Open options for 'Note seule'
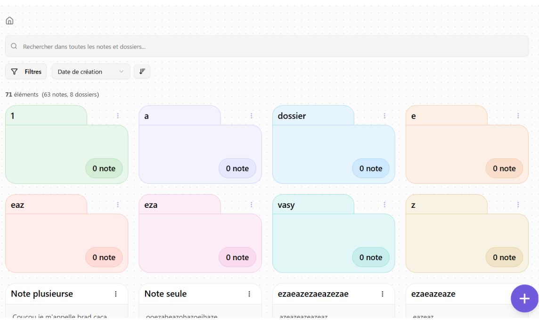Viewport: 539px width, 320px height. 249,294
